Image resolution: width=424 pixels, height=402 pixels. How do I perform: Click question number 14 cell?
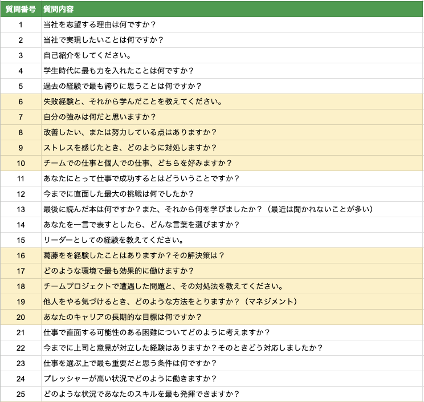(21, 225)
